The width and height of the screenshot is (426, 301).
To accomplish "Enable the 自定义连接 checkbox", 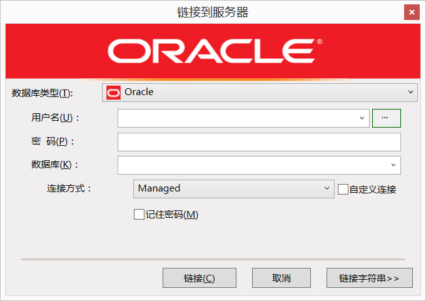I will pos(343,189).
